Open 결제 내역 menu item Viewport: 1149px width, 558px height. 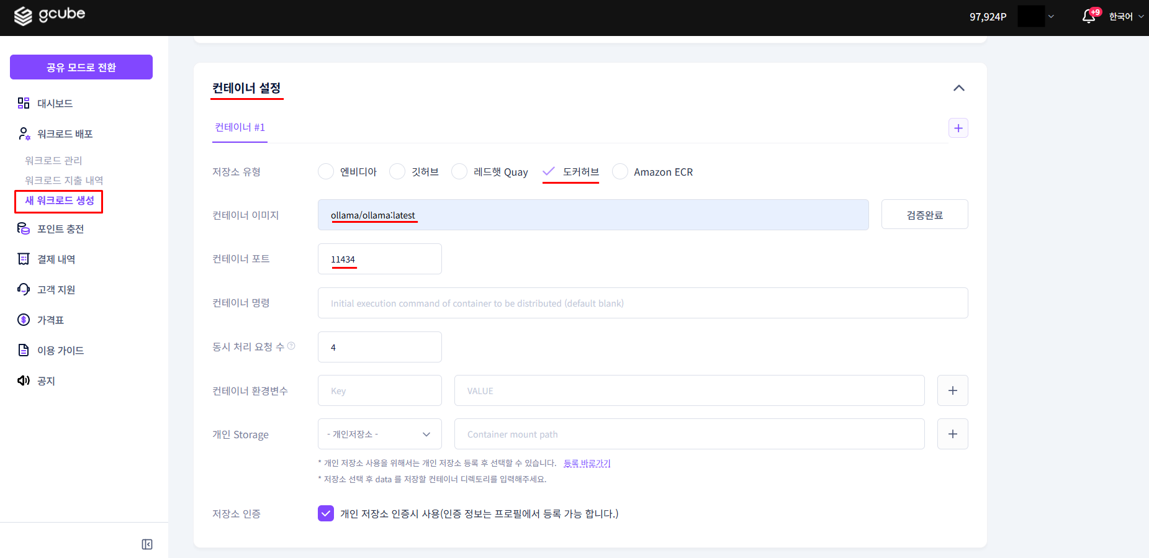tap(56, 259)
